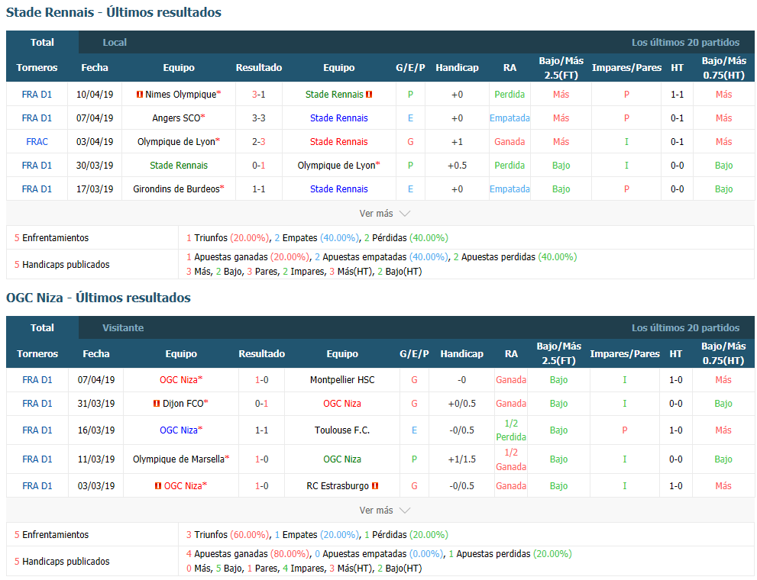Viewport: 757px width, 580px height.
Task: Click '2 Apuestas empatadas (40.00%)' summary text
Action: pos(381,257)
